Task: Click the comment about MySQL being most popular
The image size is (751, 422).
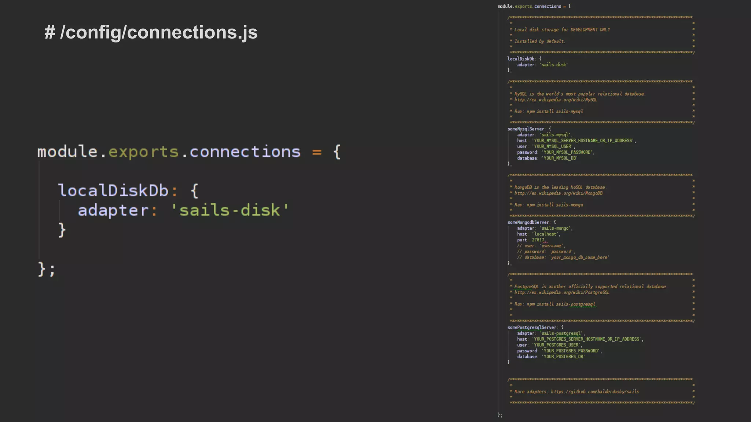Action: click(580, 94)
